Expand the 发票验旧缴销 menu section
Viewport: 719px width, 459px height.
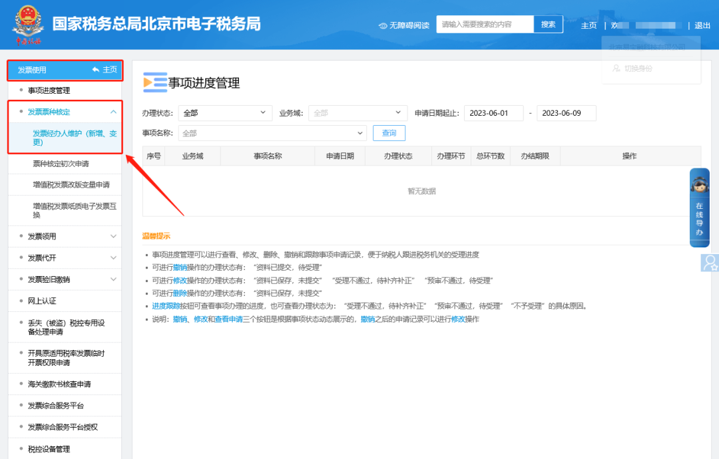tap(113, 279)
